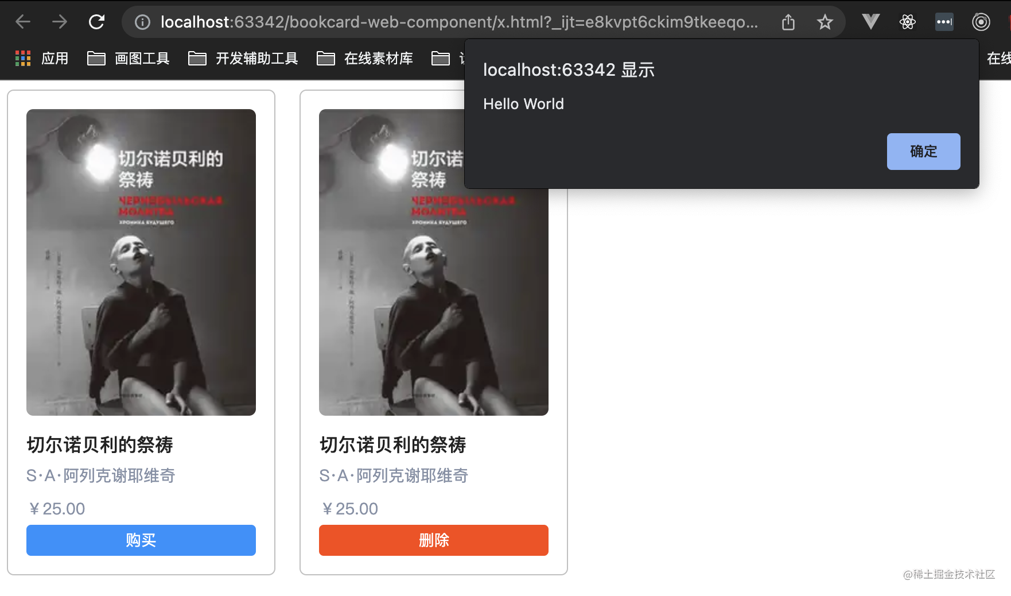Expand the 开发辅助工具 bookmark folder
The image size is (1011, 596).
[x=243, y=58]
